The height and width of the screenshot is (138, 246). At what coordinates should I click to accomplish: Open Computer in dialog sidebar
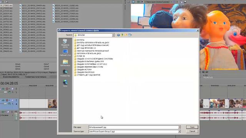click(x=65, y=73)
